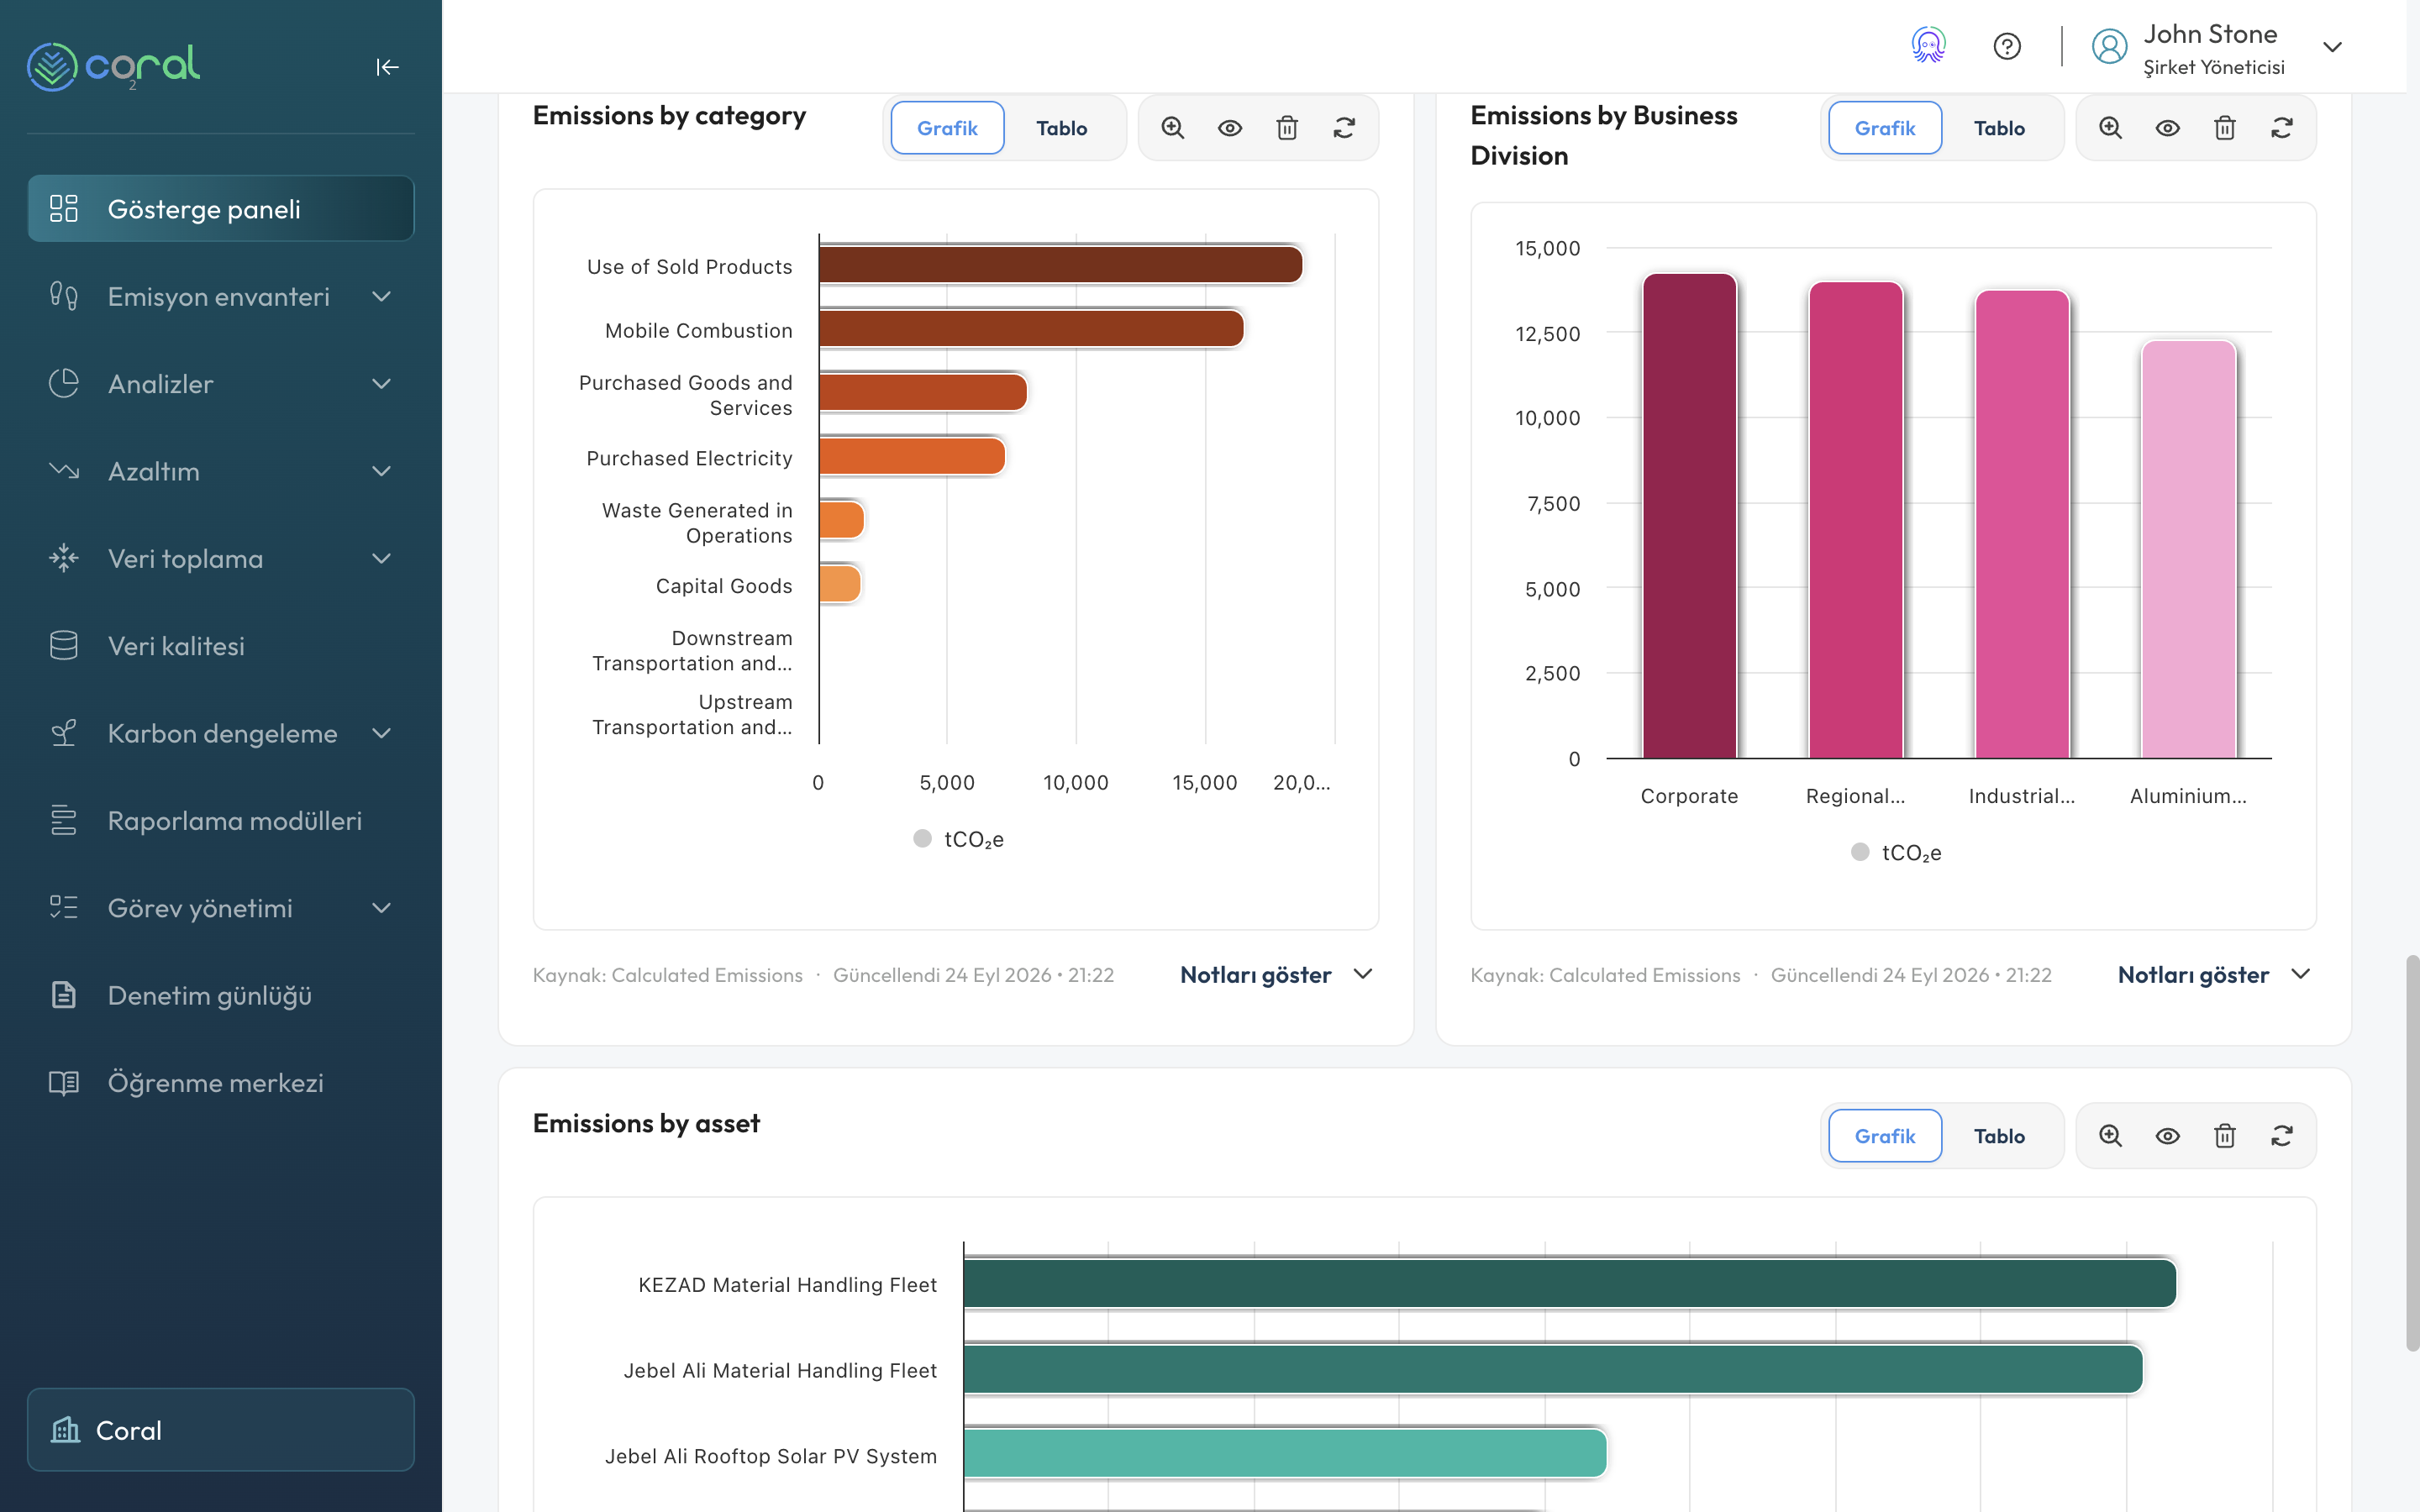2420x1512 pixels.
Task: Click the John Stone user avatar icon
Action: click(2109, 47)
